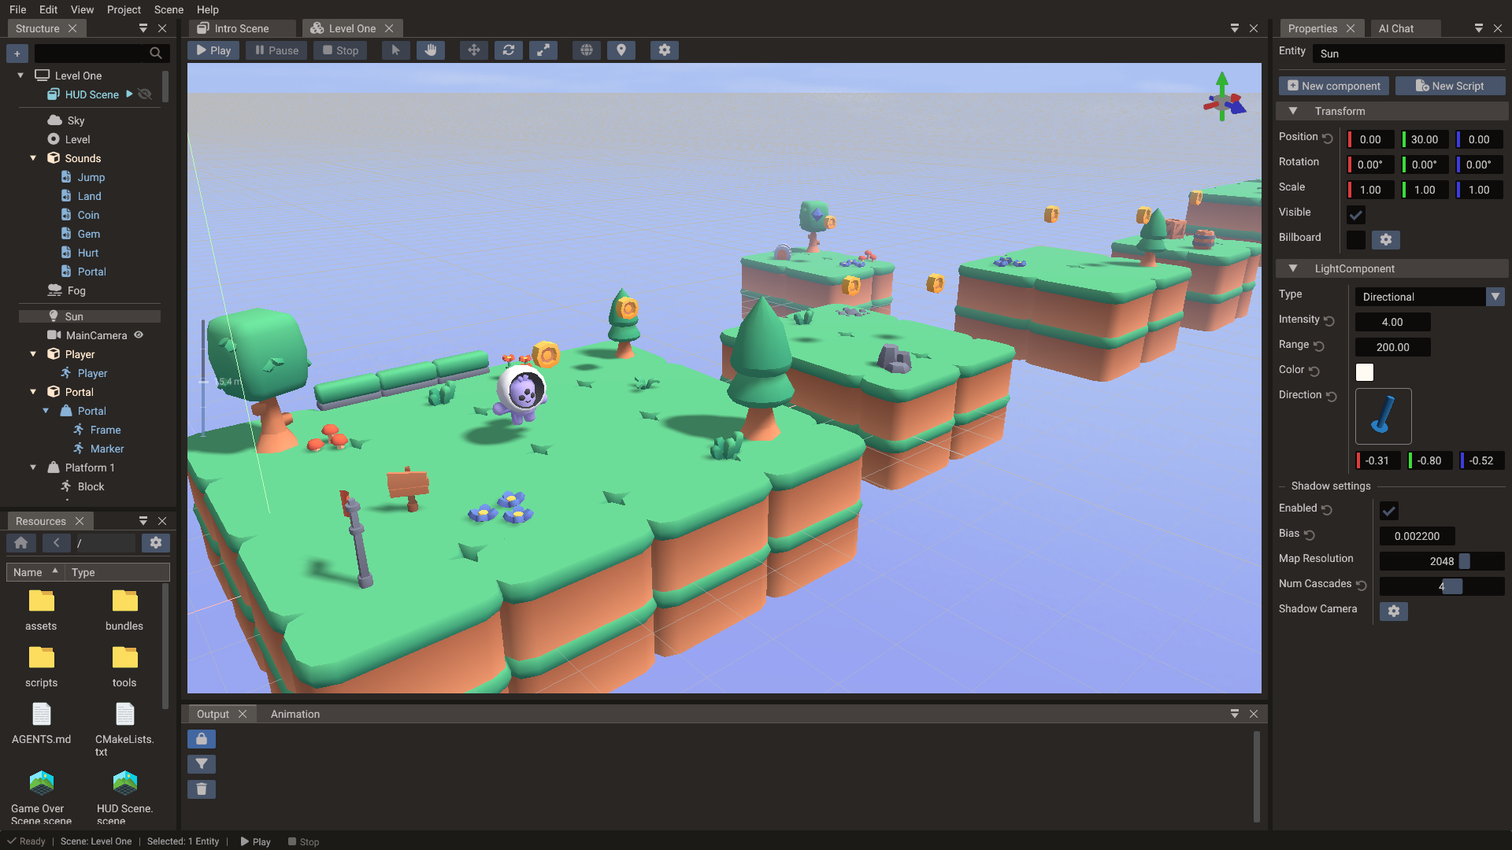Click status bar Play button
This screenshot has width=1512, height=850.
point(256,841)
